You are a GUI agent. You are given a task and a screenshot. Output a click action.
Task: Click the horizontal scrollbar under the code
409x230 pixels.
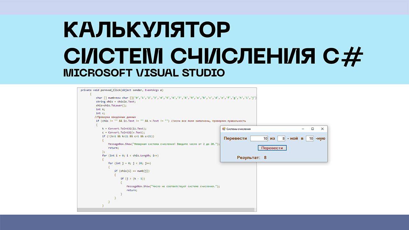click(166, 210)
